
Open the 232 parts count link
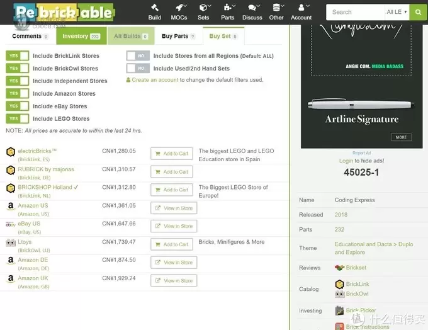click(339, 229)
